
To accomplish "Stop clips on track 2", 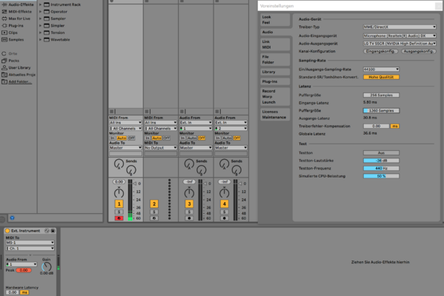I will 147,112.
